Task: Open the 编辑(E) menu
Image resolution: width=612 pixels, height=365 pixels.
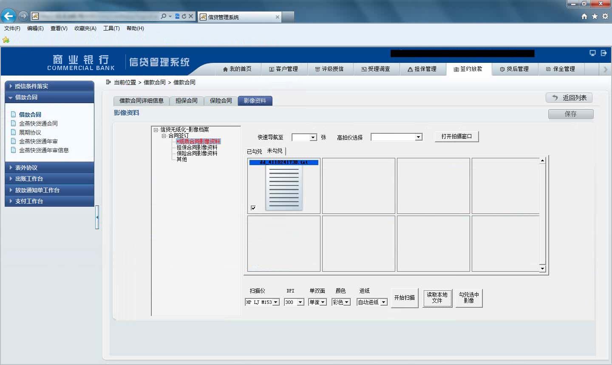Action: (35, 28)
